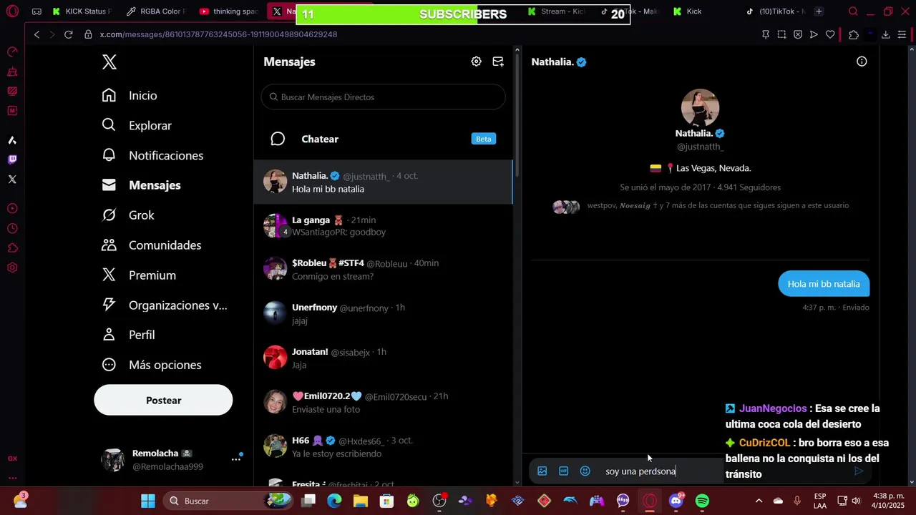Image resolution: width=916 pixels, height=515 pixels.
Task: Reload the current page
Action: point(68,34)
